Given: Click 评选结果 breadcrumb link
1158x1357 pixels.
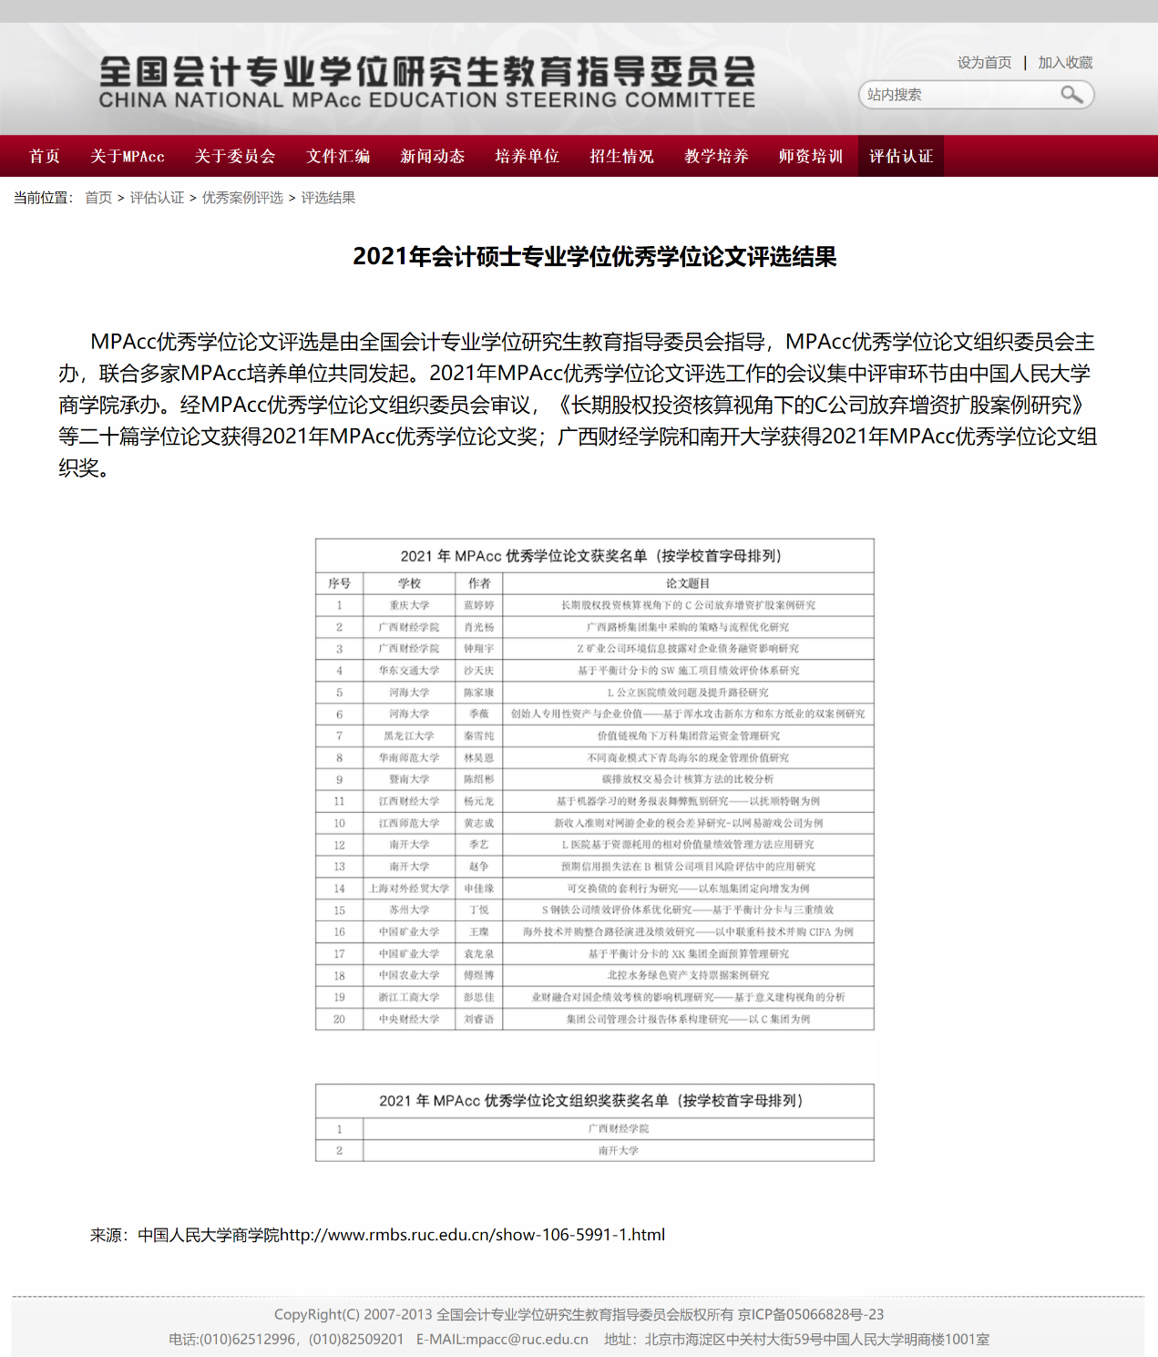Looking at the screenshot, I should [x=328, y=198].
